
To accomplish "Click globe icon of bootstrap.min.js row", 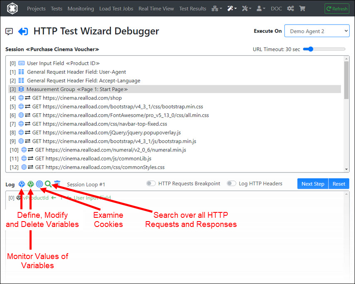I will (21, 141).
